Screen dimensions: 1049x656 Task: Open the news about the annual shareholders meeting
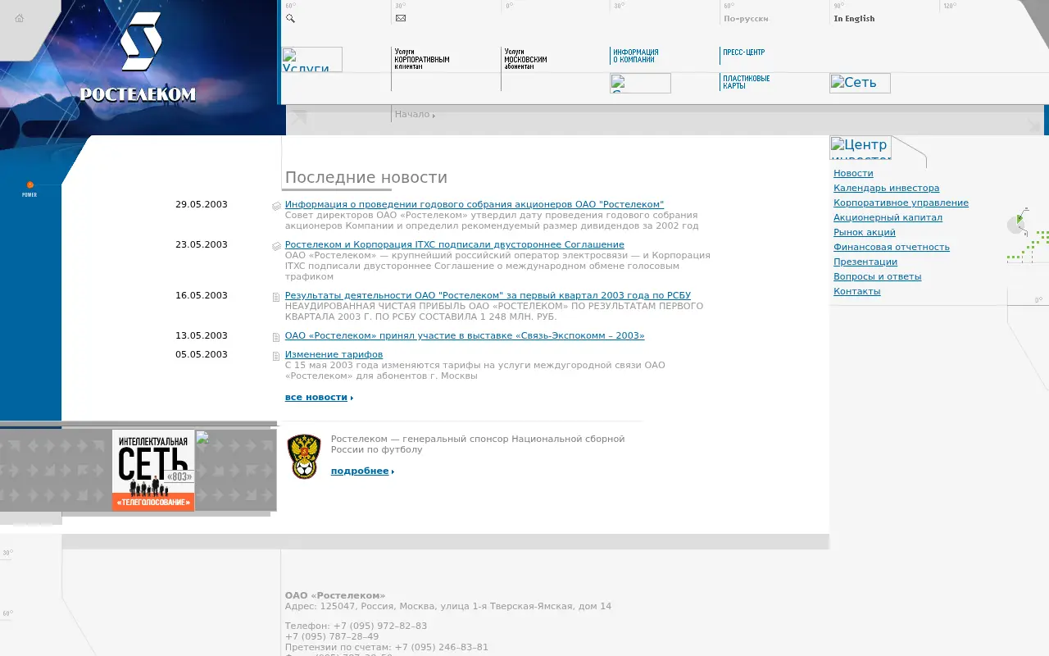(x=475, y=205)
